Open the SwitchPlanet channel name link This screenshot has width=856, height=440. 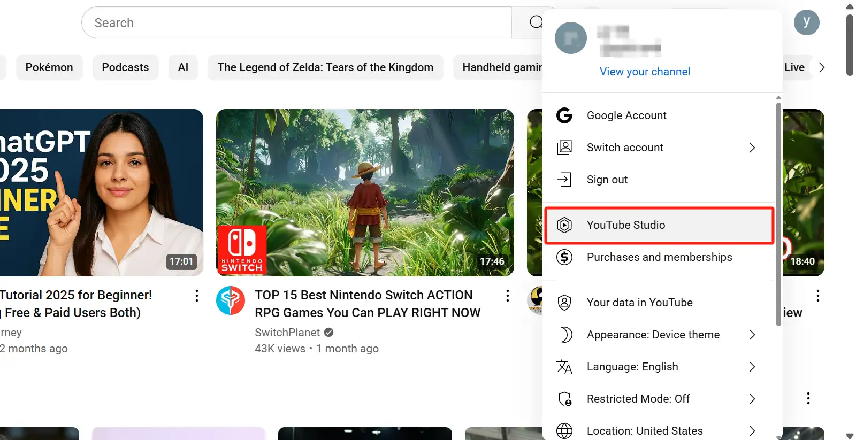click(x=287, y=333)
